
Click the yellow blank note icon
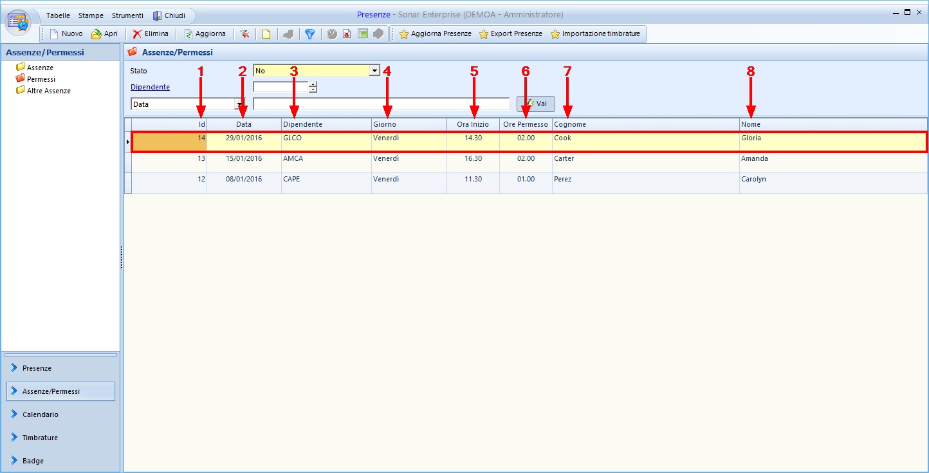(x=266, y=34)
